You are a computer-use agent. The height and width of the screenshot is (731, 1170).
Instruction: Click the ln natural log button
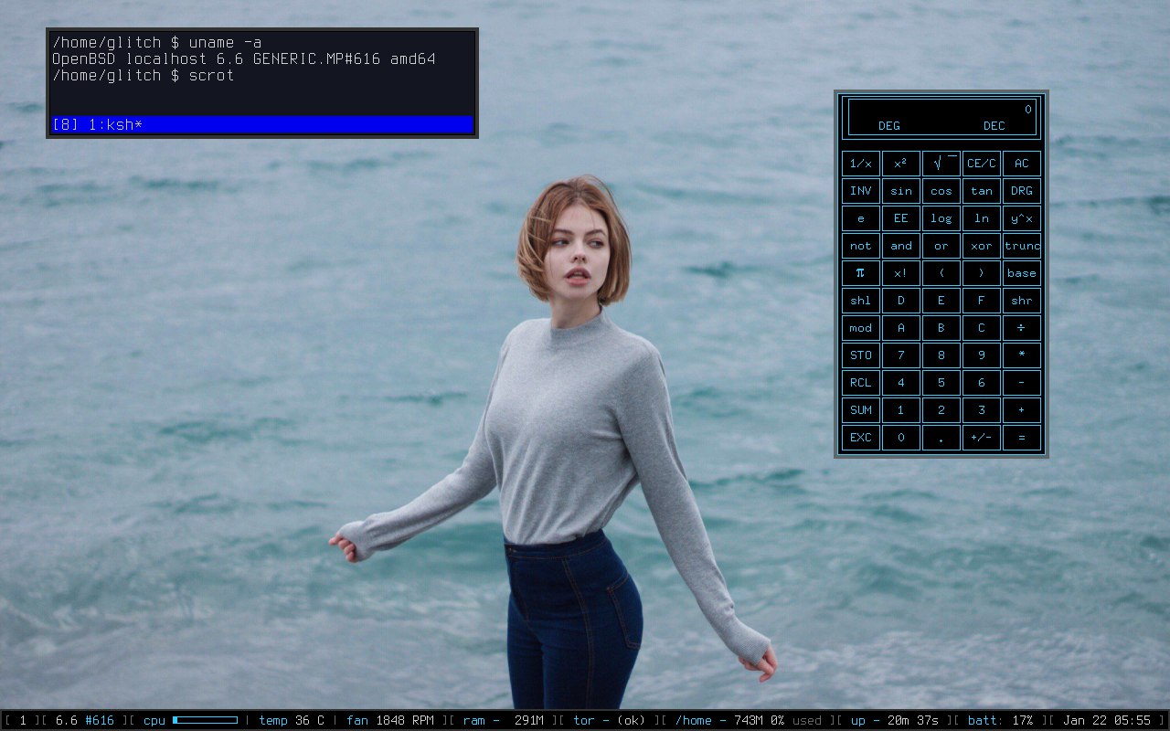(982, 218)
